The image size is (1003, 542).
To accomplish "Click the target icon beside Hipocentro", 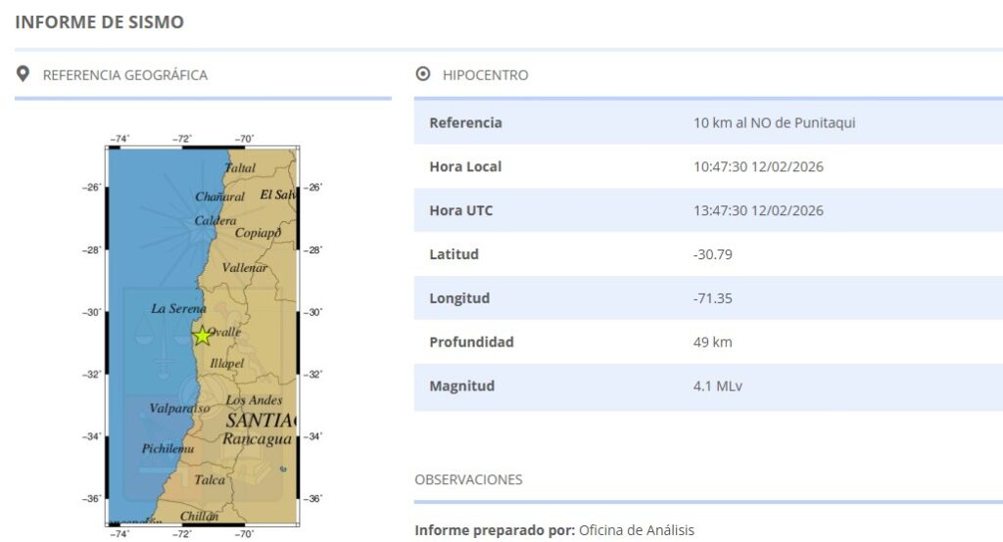I will (x=423, y=74).
